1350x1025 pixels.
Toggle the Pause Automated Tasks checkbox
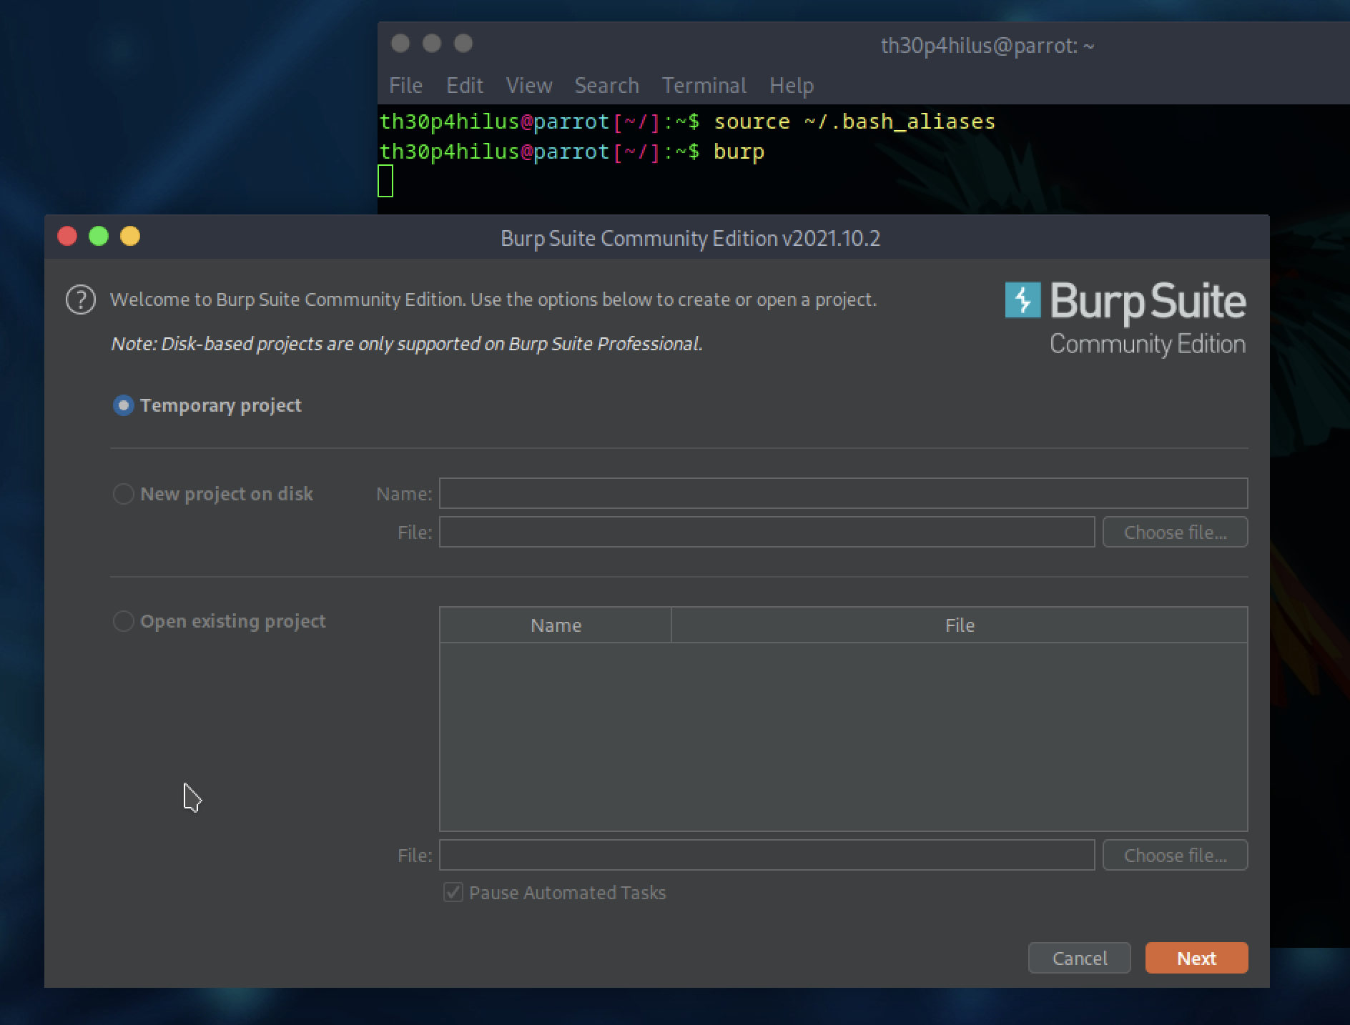click(x=453, y=892)
